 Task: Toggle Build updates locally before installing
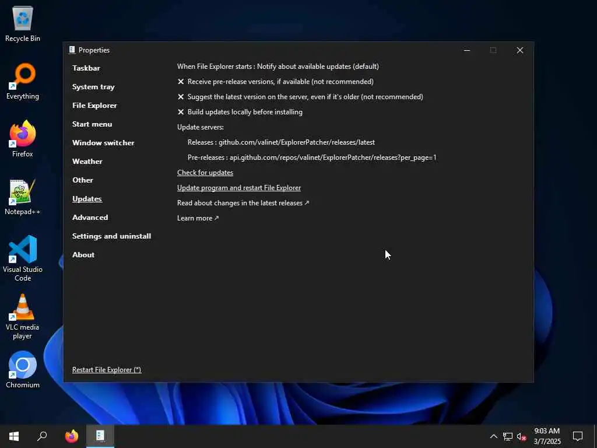pos(240,112)
